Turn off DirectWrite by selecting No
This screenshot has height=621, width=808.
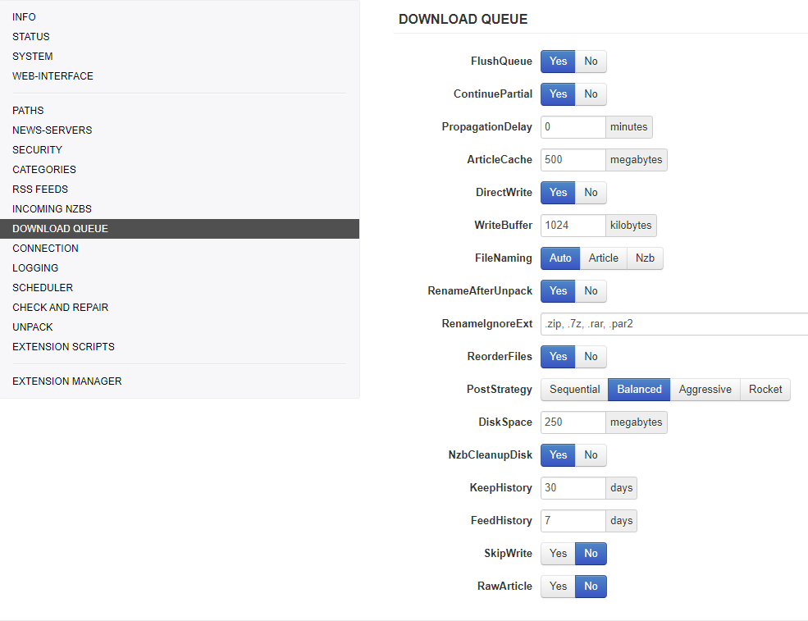click(591, 193)
